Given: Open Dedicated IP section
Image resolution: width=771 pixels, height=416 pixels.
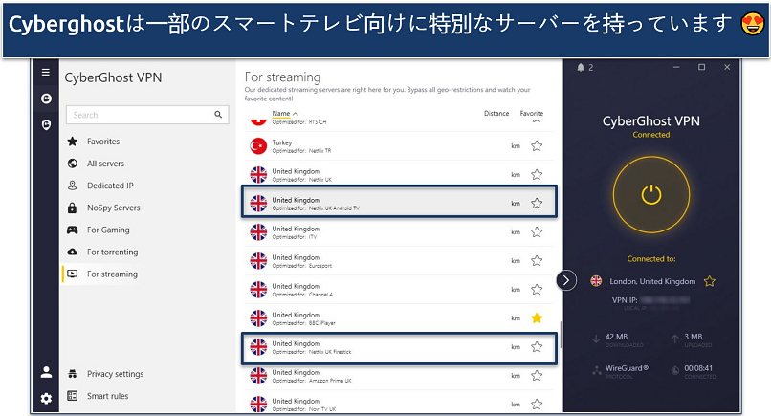Looking at the screenshot, I should point(111,186).
